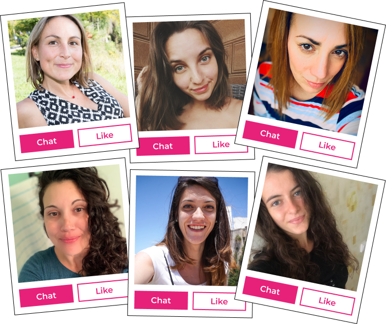Click Like under the curly-hair teal-sweater photo

pos(104,290)
